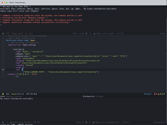Screen dimensions: 167x125
Task: Click the "Initialize failed with" error line
Action: (24, 18)
